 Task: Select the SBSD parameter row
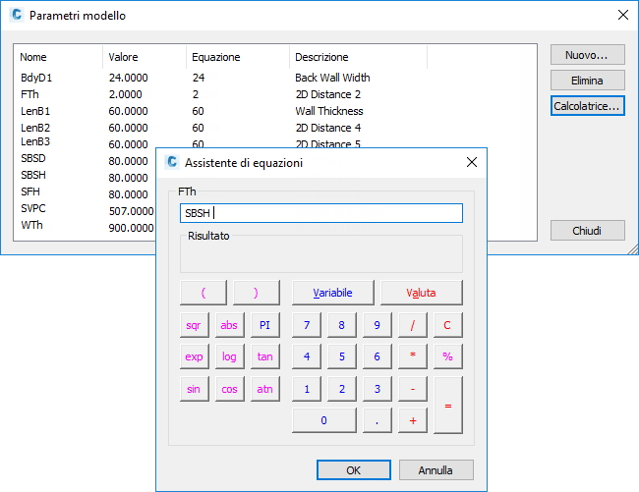33,158
